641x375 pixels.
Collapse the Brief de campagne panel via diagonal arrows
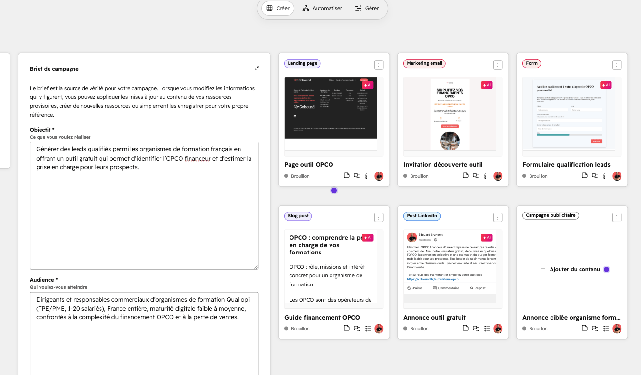(256, 68)
